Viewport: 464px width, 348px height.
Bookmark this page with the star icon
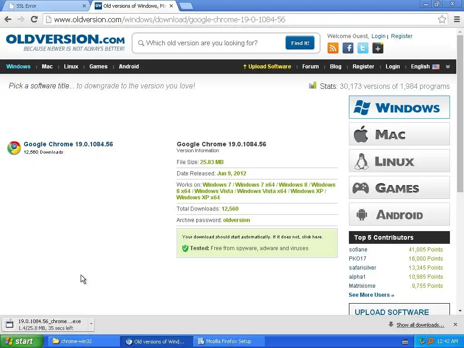pyautogui.click(x=442, y=19)
